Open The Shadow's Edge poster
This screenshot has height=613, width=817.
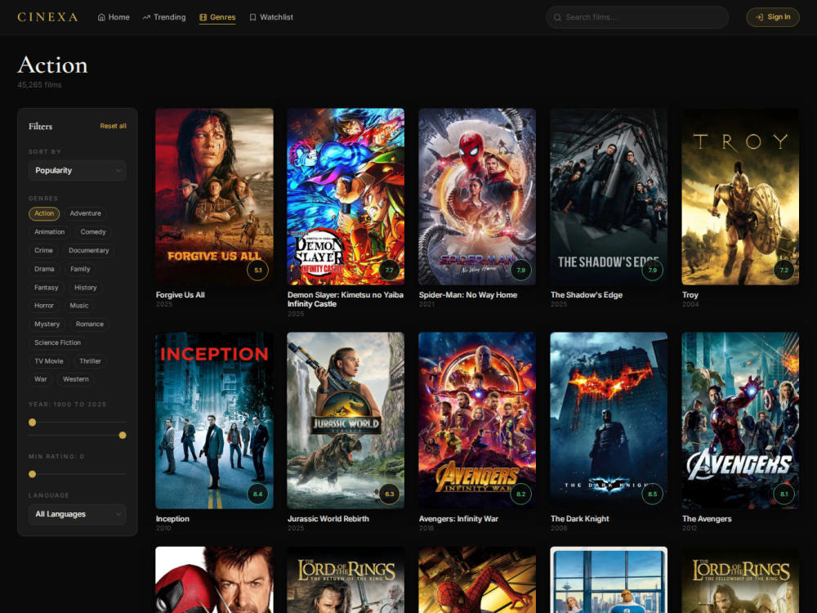click(x=609, y=196)
